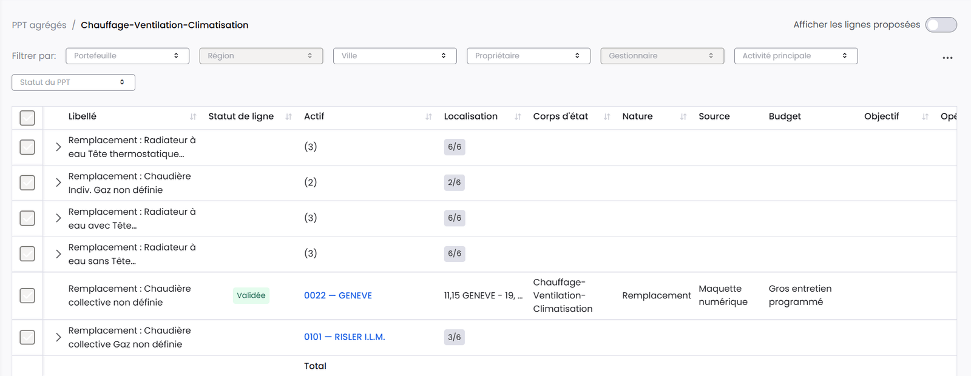Select checkbox for Radiateur à eau avec Tête row
Viewport: 971px width, 376px height.
point(27,218)
